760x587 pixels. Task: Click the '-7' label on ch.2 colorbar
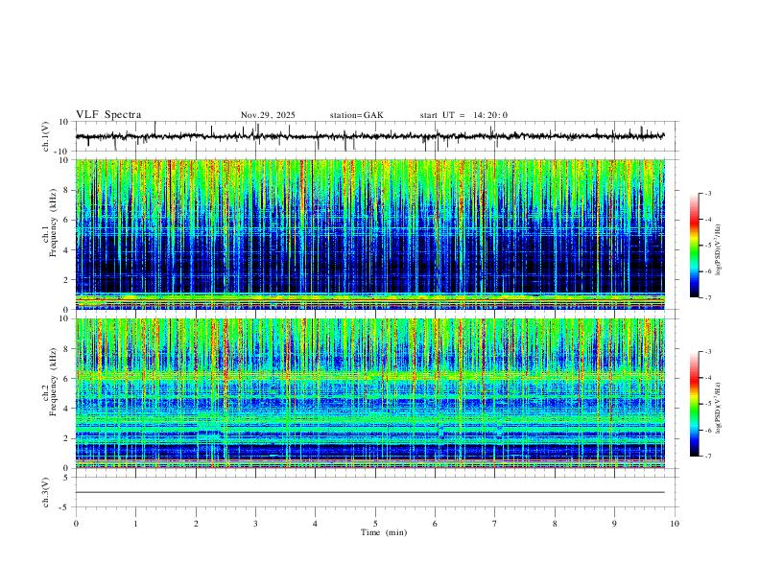[x=708, y=457]
